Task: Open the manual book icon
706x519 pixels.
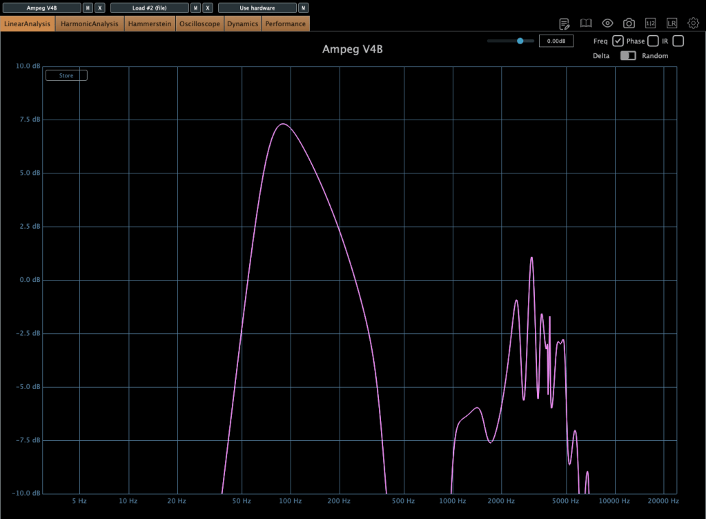Action: (x=586, y=23)
